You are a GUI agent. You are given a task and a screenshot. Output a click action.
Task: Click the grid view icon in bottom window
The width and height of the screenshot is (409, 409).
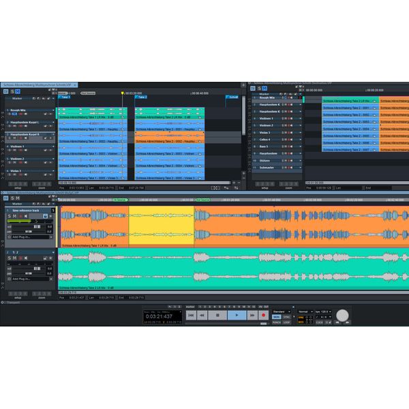click(x=5, y=198)
